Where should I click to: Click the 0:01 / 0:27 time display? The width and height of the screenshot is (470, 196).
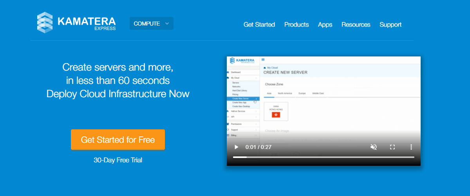(258, 147)
